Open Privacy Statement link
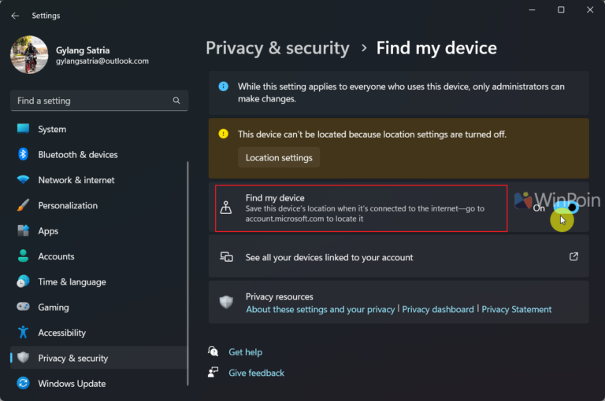 (x=517, y=309)
